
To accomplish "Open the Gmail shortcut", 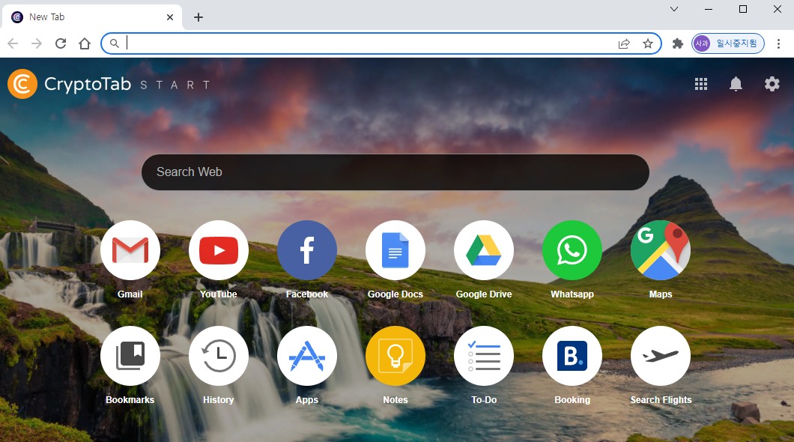I will [x=130, y=250].
